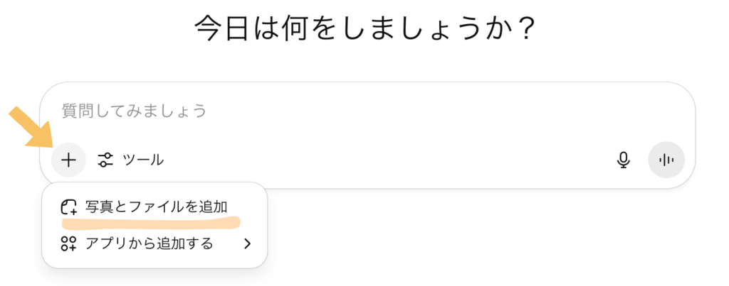The width and height of the screenshot is (729, 286).
Task: Start dictation with the microphone icon
Action: click(x=623, y=160)
